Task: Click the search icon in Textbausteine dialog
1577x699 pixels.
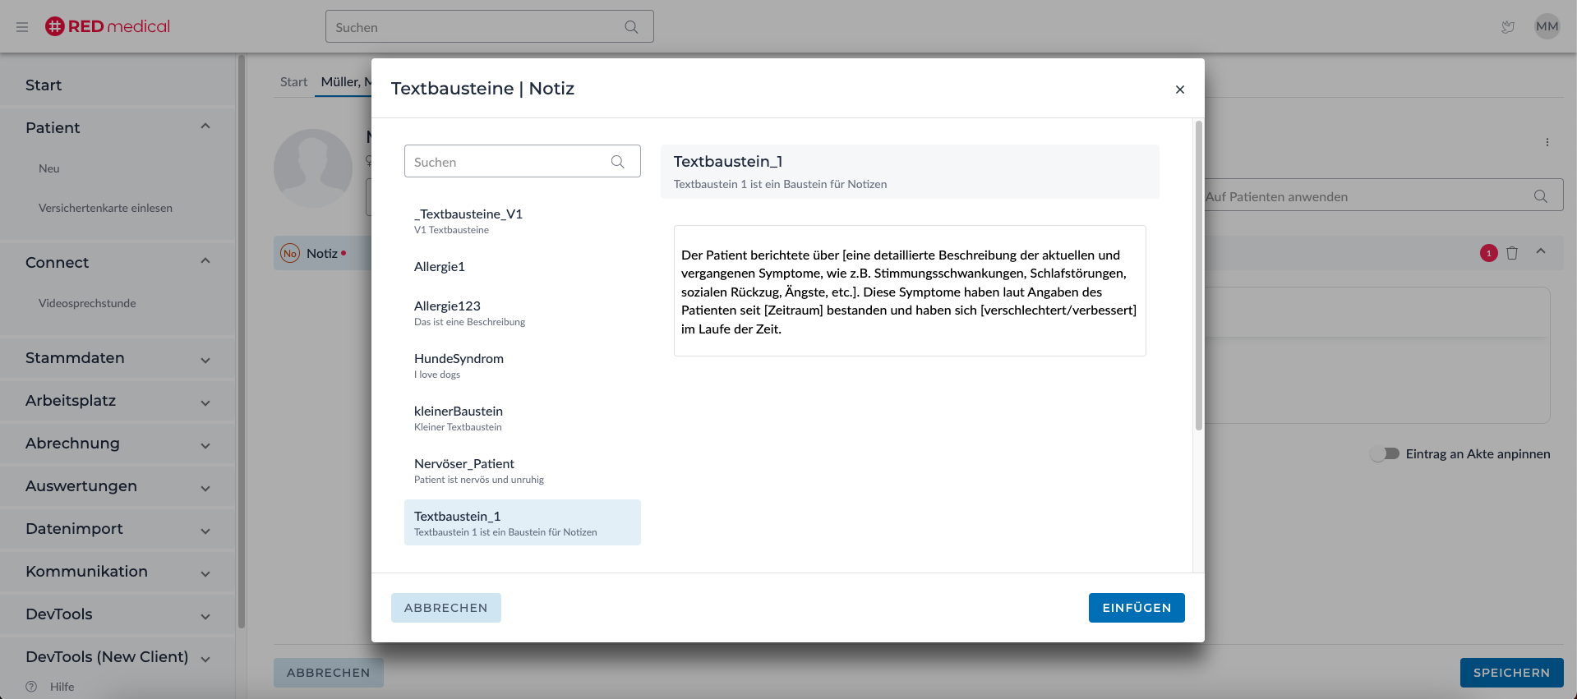Action: click(x=618, y=162)
